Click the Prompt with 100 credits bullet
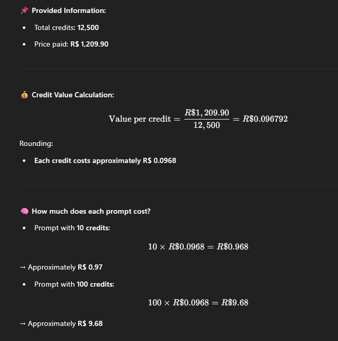Image resolution: width=338 pixels, height=341 pixels. [x=75, y=284]
